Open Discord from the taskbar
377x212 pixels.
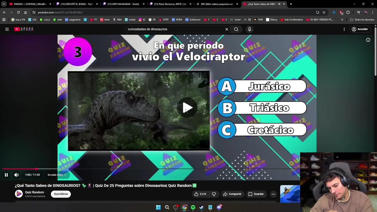tap(219, 207)
